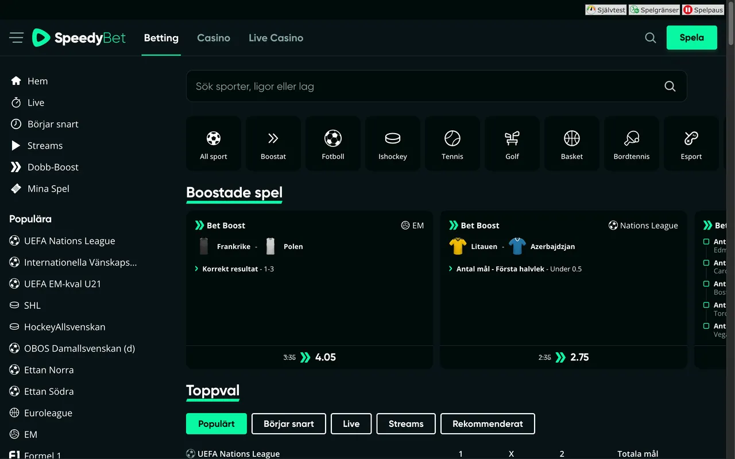Click the header search magnifier icon
The height and width of the screenshot is (459, 735).
[651, 38]
